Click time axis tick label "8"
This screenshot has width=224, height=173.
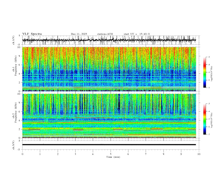tap(163, 154)
